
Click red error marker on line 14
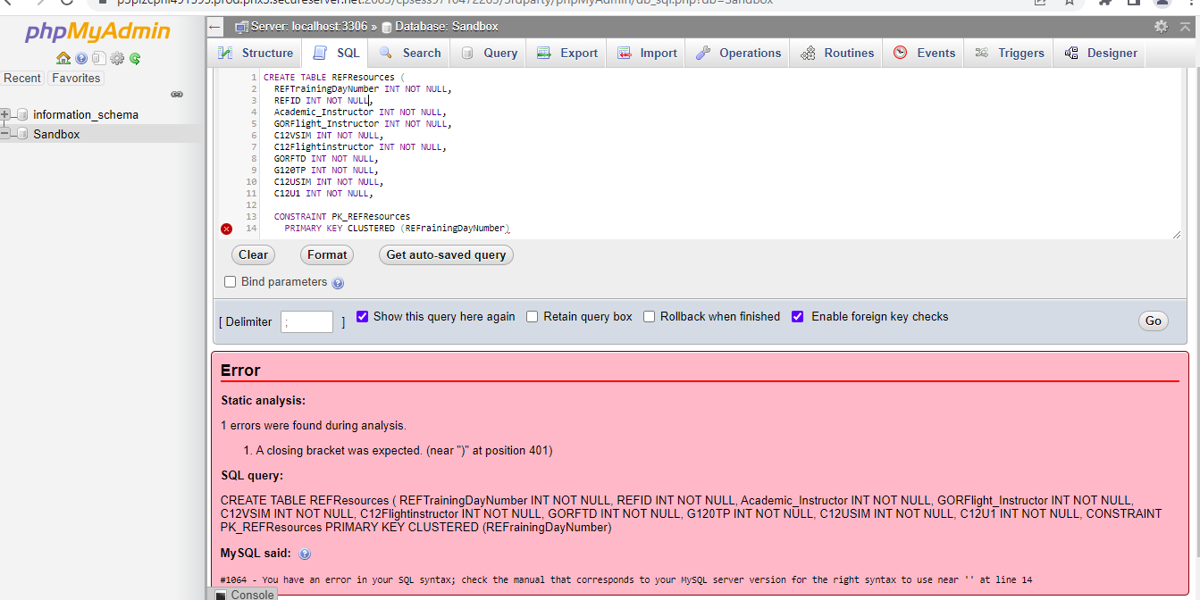(x=226, y=229)
